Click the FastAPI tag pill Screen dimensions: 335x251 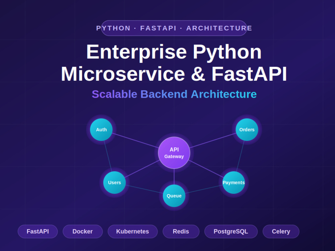[x=38, y=231]
